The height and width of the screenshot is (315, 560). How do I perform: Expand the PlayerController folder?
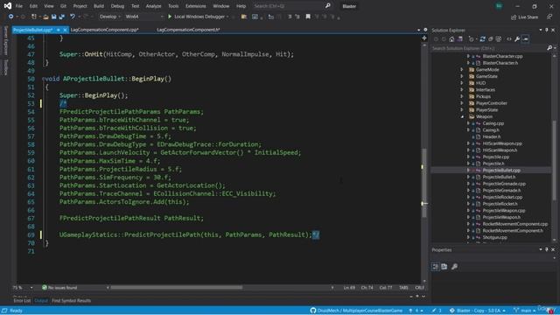pyautogui.click(x=462, y=103)
